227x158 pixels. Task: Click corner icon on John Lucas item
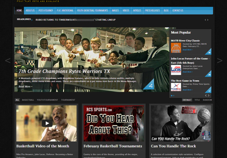(x=209, y=74)
